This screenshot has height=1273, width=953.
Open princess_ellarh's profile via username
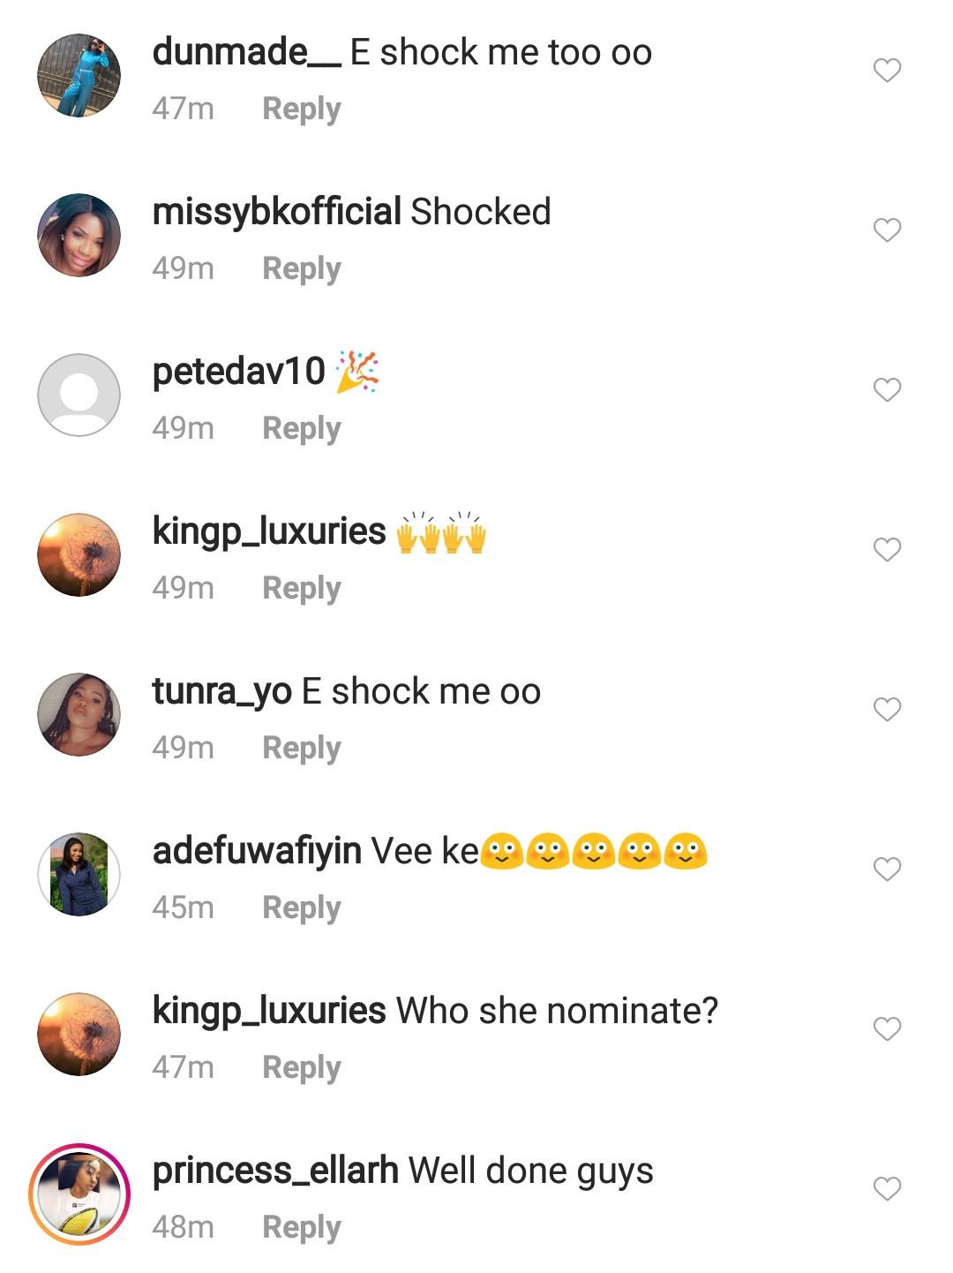click(275, 1171)
